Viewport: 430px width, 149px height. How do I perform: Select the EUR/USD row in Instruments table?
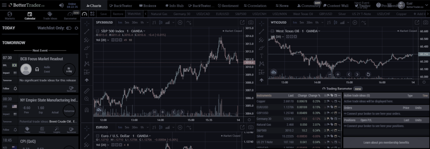(x=299, y=107)
